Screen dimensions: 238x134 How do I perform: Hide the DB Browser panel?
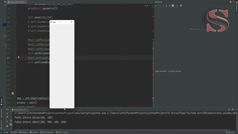pyautogui.click(x=234, y=2)
